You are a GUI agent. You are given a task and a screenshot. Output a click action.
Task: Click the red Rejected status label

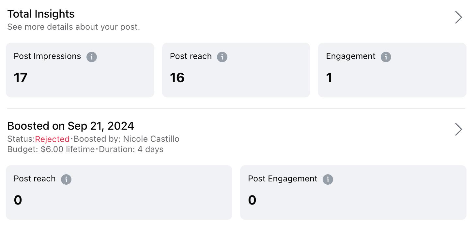pos(52,139)
